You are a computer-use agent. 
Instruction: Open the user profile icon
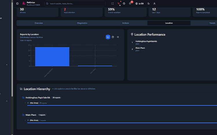tap(155, 3)
